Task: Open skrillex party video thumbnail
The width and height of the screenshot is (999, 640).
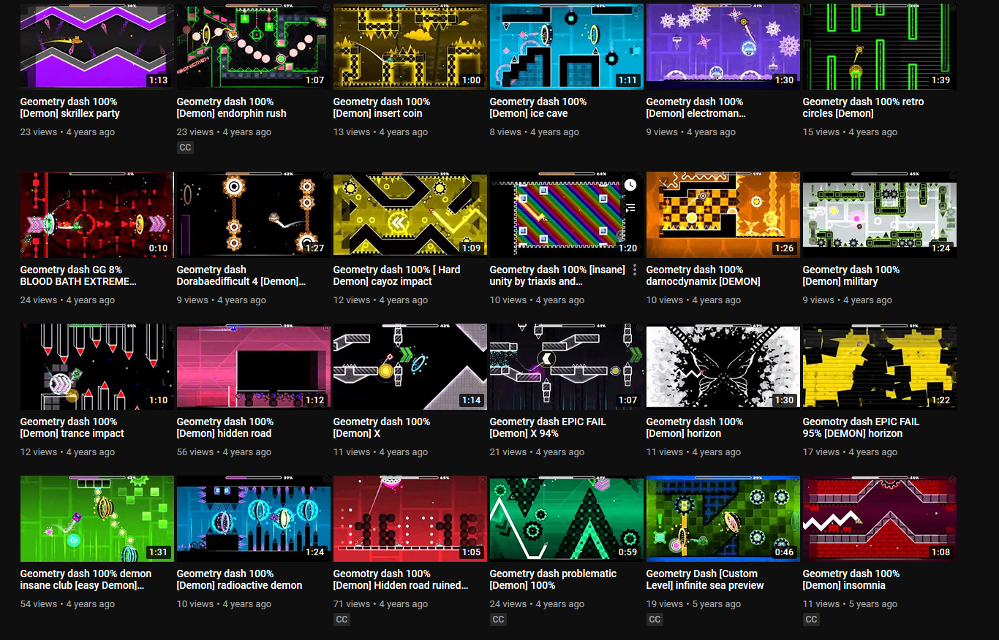Action: pos(97,46)
